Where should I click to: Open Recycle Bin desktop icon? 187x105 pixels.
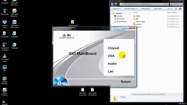coord(5,12)
